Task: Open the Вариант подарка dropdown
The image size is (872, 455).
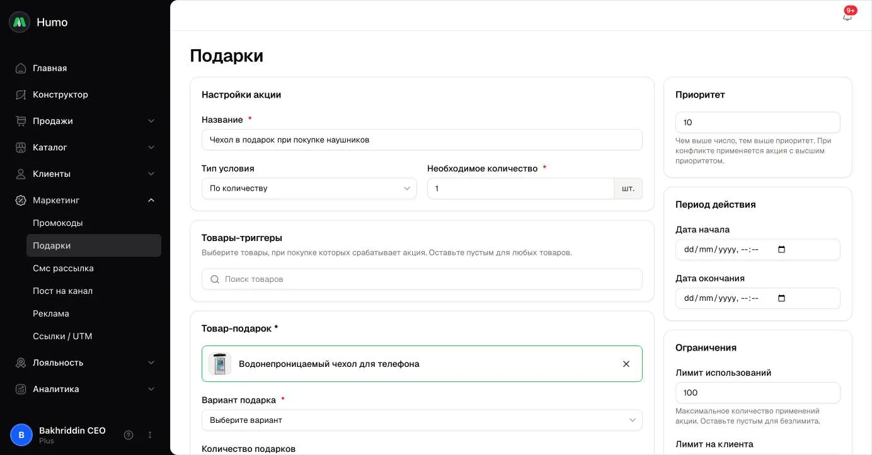Action: coord(422,420)
